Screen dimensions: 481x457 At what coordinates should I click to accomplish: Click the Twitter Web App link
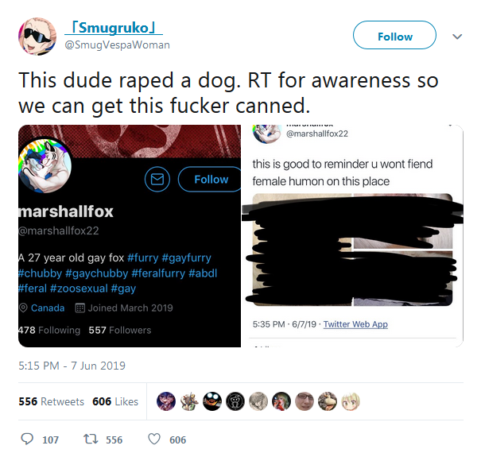[355, 324]
